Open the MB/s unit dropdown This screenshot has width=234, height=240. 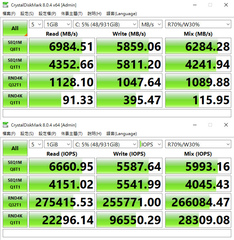click(x=151, y=24)
